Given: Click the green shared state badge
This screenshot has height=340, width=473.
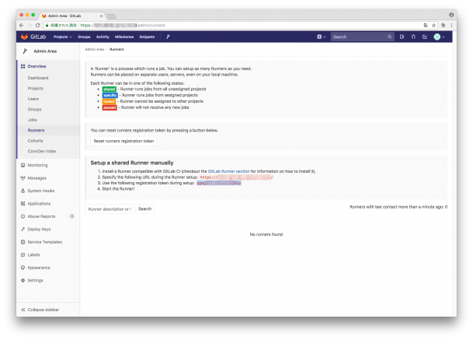Looking at the screenshot, I should [110, 89].
